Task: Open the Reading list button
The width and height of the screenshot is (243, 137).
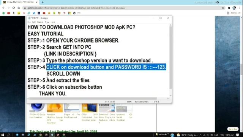Action: tap(234, 13)
